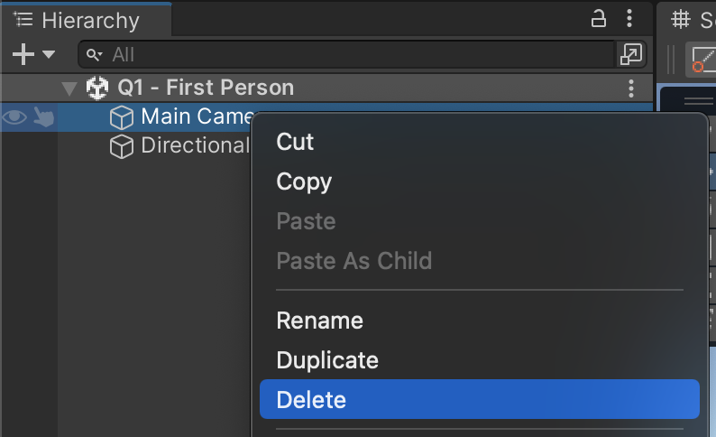This screenshot has height=437, width=716.
Task: Click the cube icon next to Main Camera
Action: pyautogui.click(x=122, y=116)
